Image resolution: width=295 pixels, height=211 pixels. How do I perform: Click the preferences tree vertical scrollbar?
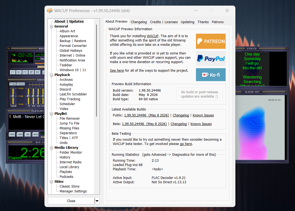(x=97, y=70)
